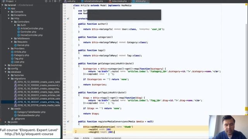The width and height of the screenshot is (248, 139).
Task: Select 2018_10_18_055012_create_articles migration
Action: point(38,95)
